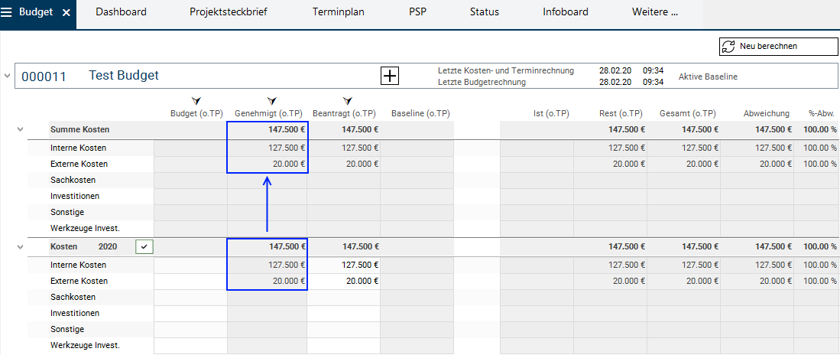The height and width of the screenshot is (355, 840).
Task: Collapse the 000011 Test Budget header row
Action: pos(8,76)
